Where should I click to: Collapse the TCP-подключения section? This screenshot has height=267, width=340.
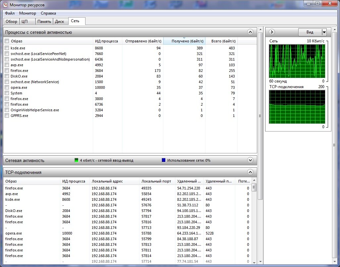[250, 172]
